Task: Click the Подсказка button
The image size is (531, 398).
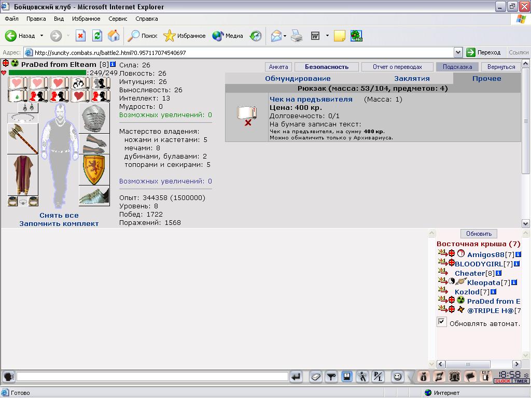Action: point(457,67)
